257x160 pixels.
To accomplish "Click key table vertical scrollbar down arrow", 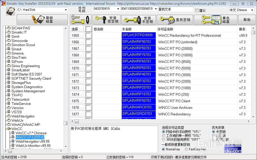I will click(253, 117).
